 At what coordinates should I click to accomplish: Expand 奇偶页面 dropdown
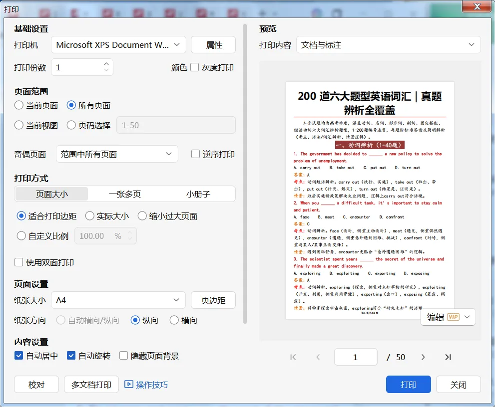point(117,154)
